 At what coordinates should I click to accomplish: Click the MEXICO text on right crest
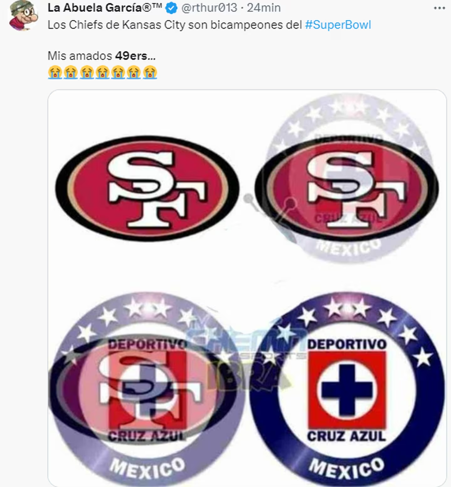[x=346, y=468]
